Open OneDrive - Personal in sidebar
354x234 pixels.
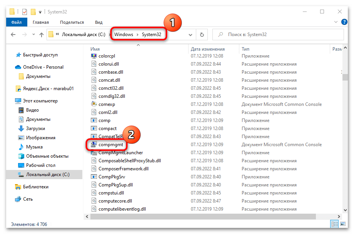click(x=43, y=67)
